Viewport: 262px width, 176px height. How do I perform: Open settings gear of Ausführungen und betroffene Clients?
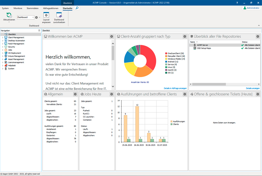click(185, 94)
